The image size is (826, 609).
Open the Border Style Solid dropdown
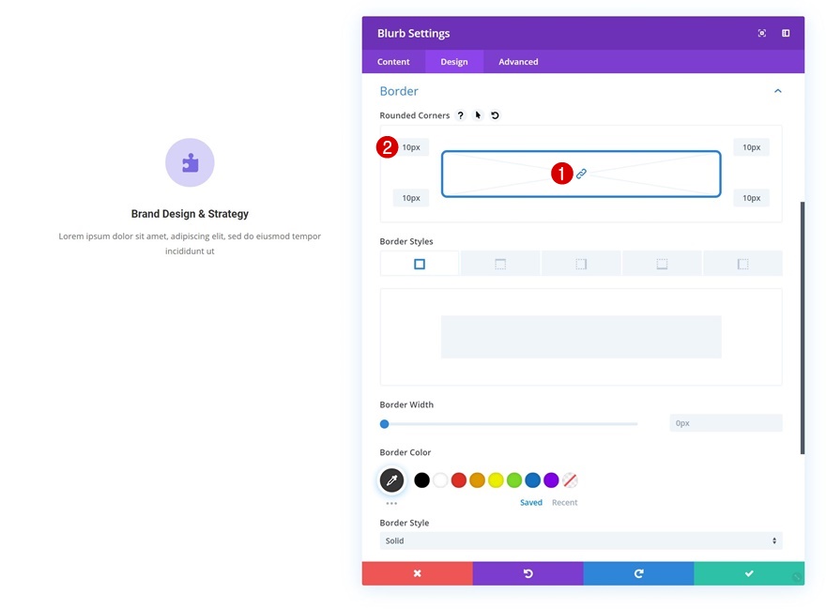tap(581, 540)
